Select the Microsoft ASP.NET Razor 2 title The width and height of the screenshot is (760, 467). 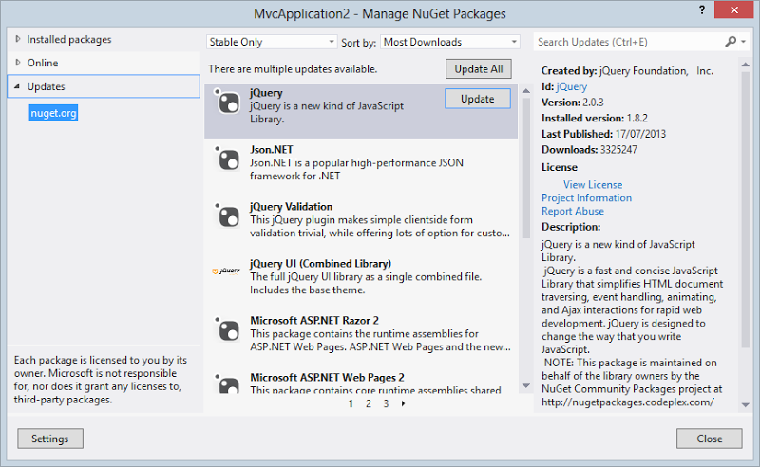[x=314, y=321]
